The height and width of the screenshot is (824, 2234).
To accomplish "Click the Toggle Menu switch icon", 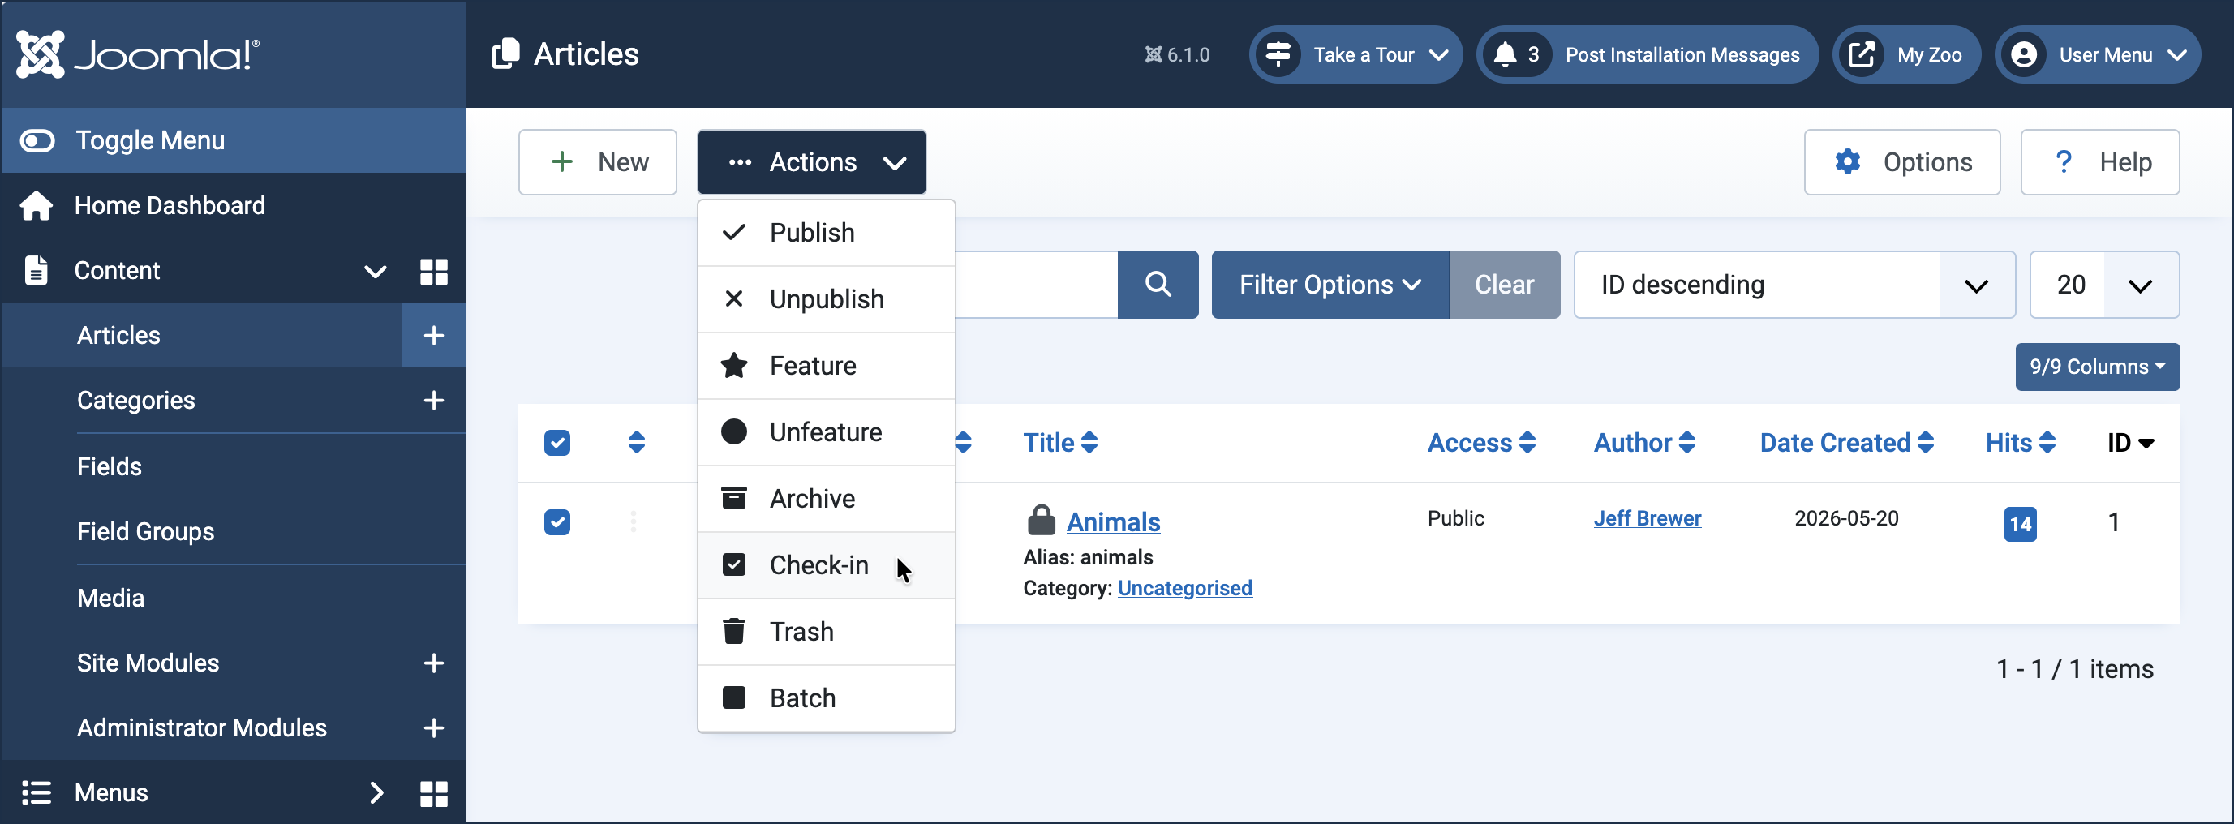I will (x=37, y=140).
